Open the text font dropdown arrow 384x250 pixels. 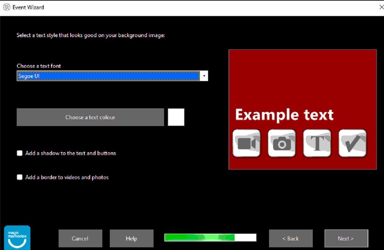[204, 76]
